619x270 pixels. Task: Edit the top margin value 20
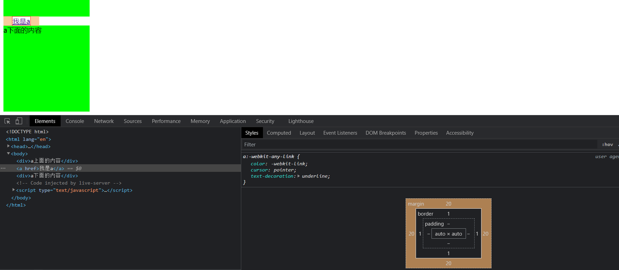[448, 204]
